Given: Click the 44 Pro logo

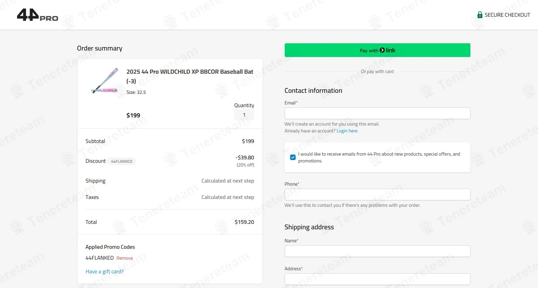Looking at the screenshot, I should coord(37,15).
